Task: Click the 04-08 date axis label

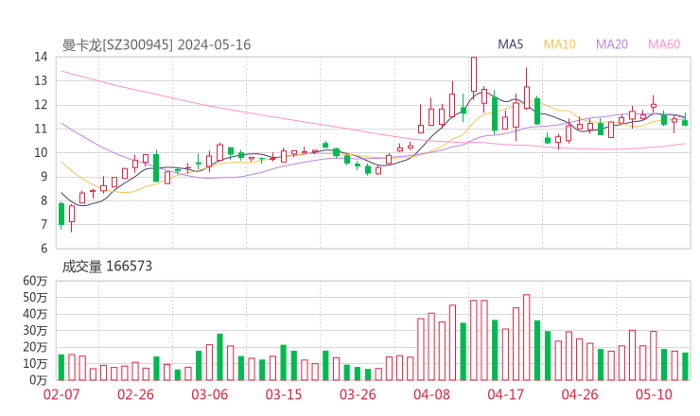Action: click(x=431, y=394)
